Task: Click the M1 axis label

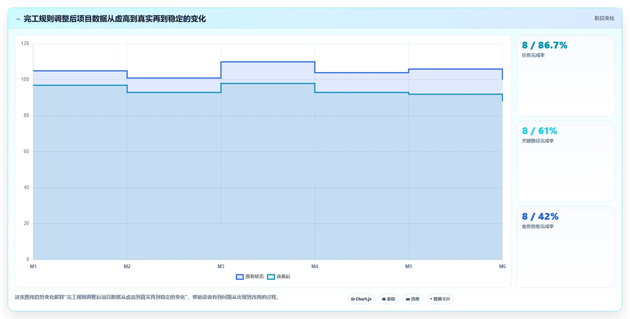Action: [33, 267]
